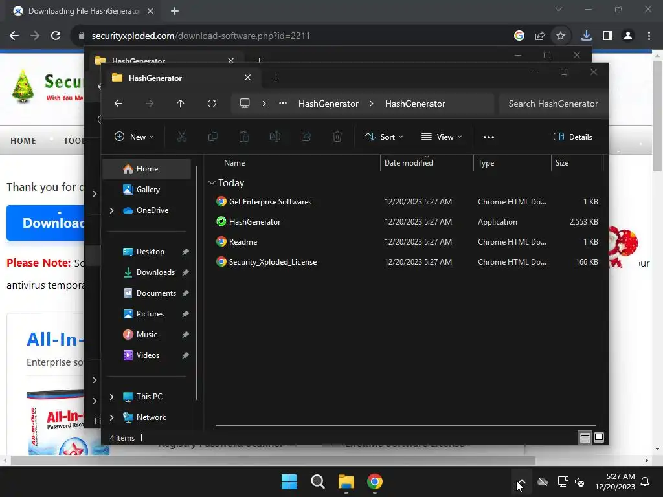This screenshot has width=663, height=497.
Task: Close the front HashGenerator Explorer tab
Action: pyautogui.click(x=248, y=78)
